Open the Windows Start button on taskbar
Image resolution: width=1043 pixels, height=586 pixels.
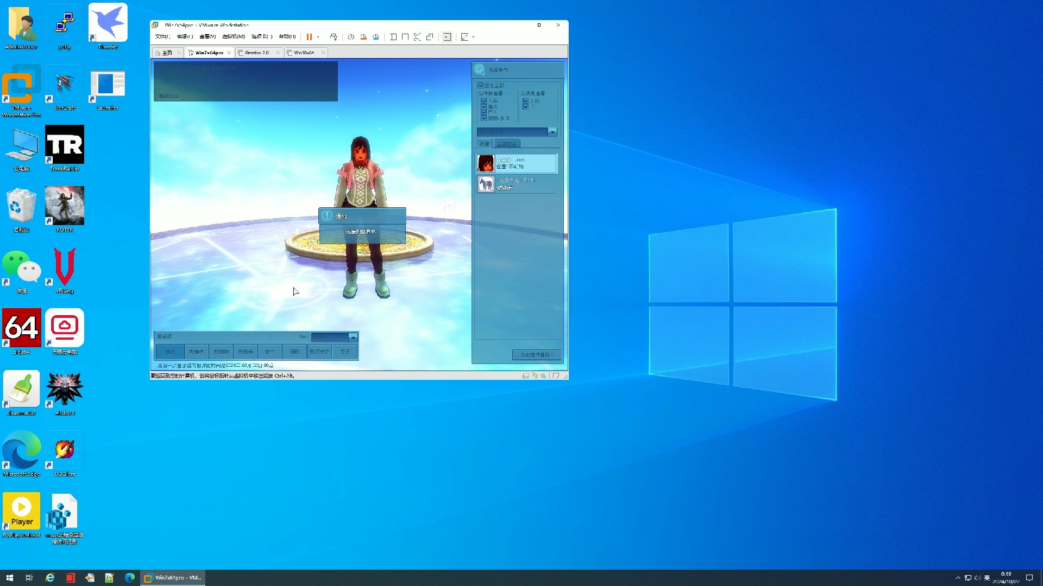point(10,578)
